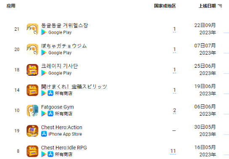Viewport: 229px width, 159px height.
Task: Click the ぽちゃガチョウジム goose app icon
Action: (x=32, y=50)
